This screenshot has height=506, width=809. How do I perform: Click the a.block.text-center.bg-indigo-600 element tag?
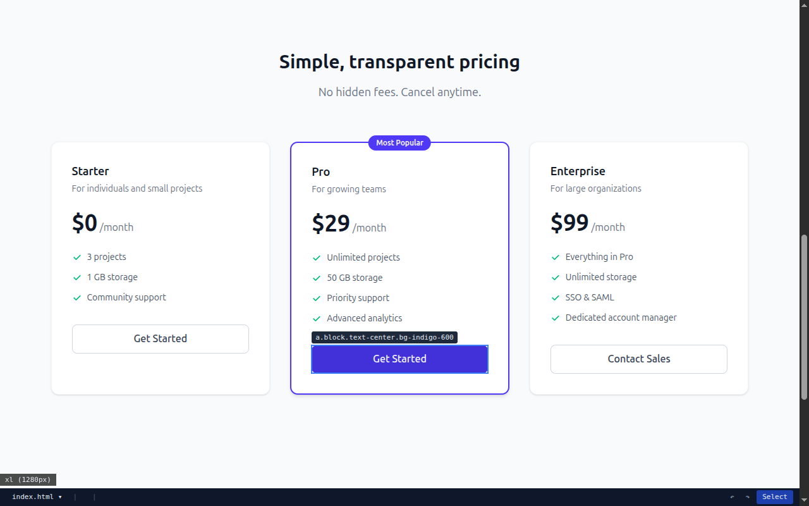(384, 338)
